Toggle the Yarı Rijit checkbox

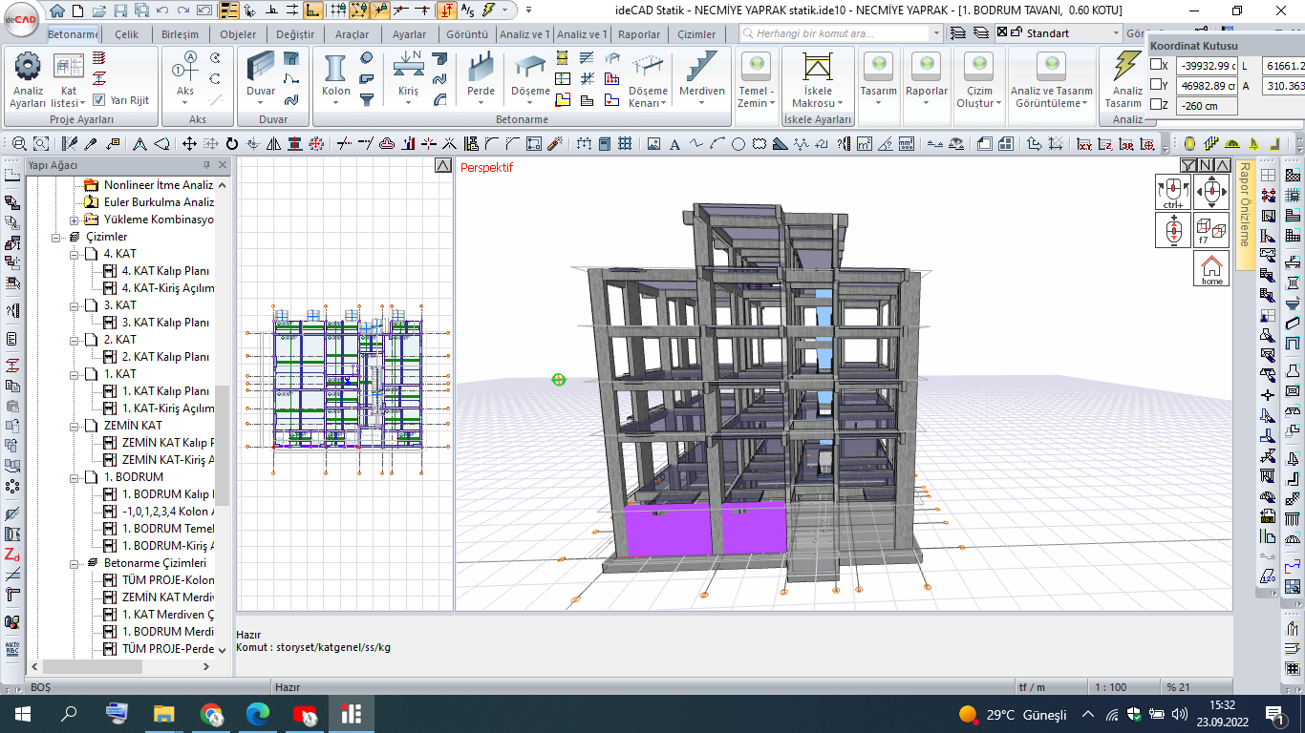pos(99,100)
